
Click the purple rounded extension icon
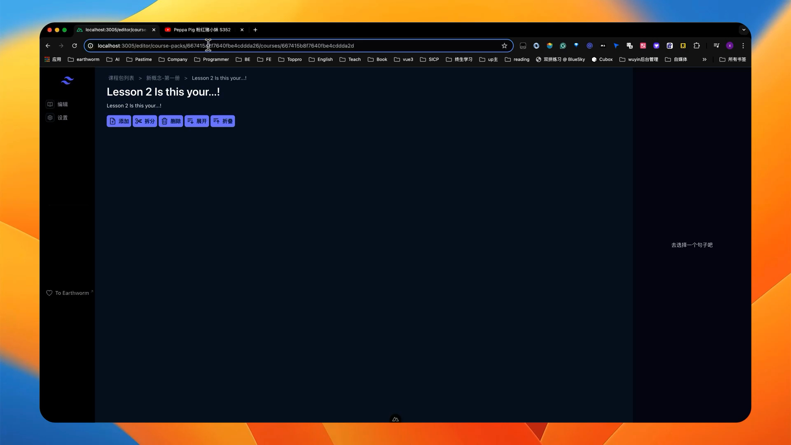pos(656,46)
